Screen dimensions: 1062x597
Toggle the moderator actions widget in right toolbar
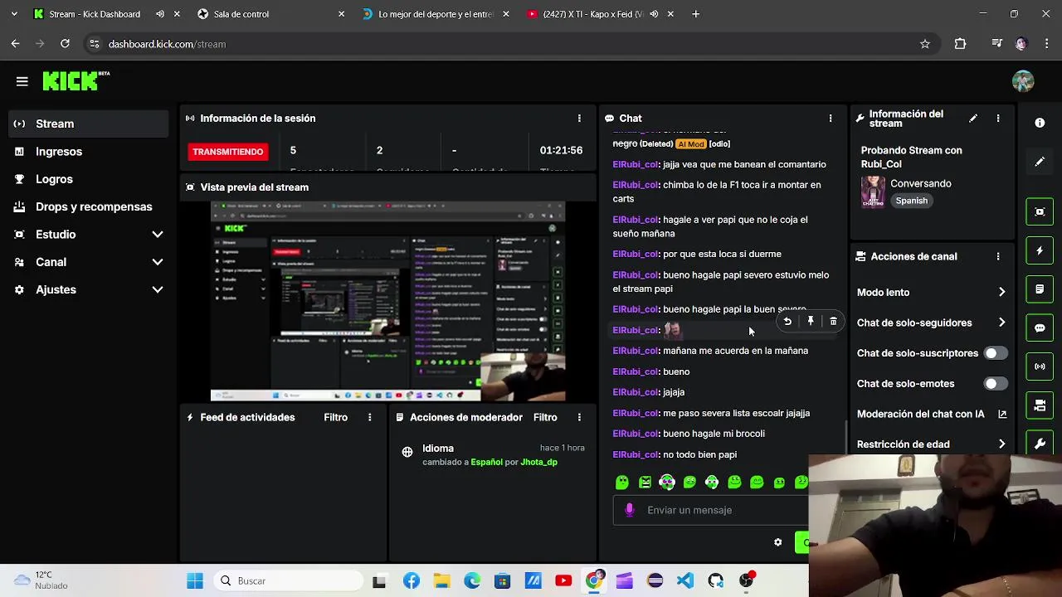(1040, 289)
